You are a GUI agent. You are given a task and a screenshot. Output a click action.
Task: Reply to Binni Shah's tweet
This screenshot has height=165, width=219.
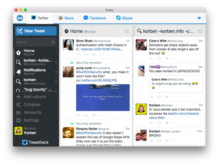click(78, 55)
